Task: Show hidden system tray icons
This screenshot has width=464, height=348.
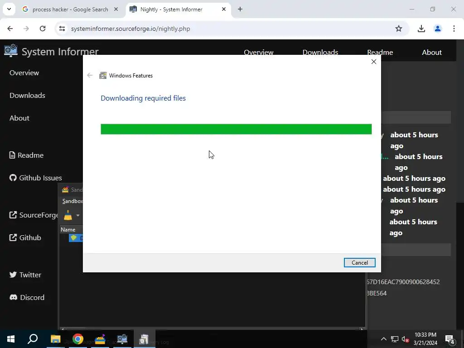Action: tap(383, 339)
